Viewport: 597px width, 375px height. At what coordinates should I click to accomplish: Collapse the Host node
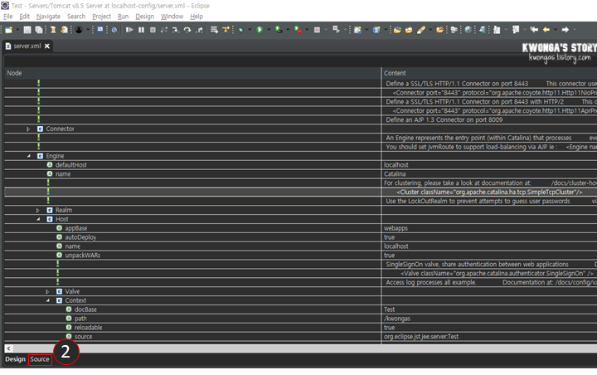pyautogui.click(x=38, y=219)
